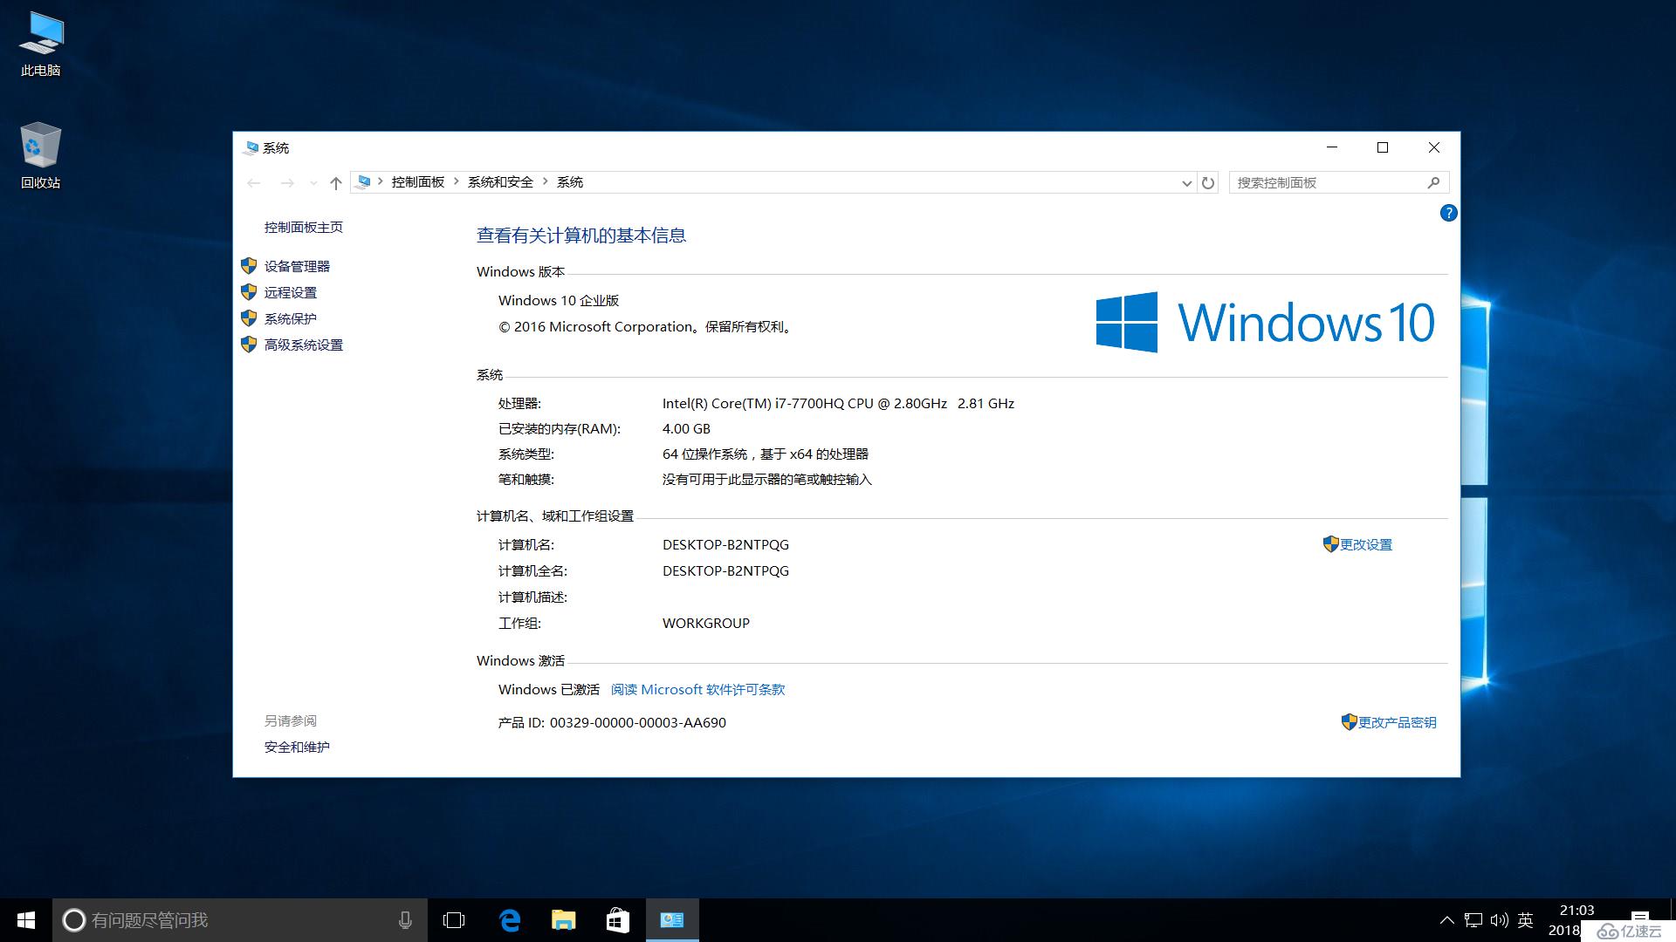Open the Recycle Bin desktop icon

[41, 157]
